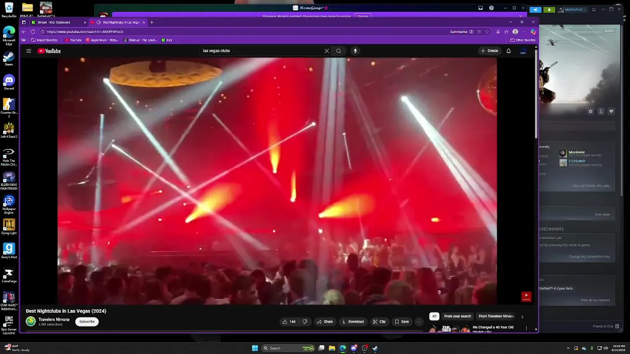This screenshot has height=354, width=630.
Task: Open options for We Changed video
Action: (x=526, y=328)
